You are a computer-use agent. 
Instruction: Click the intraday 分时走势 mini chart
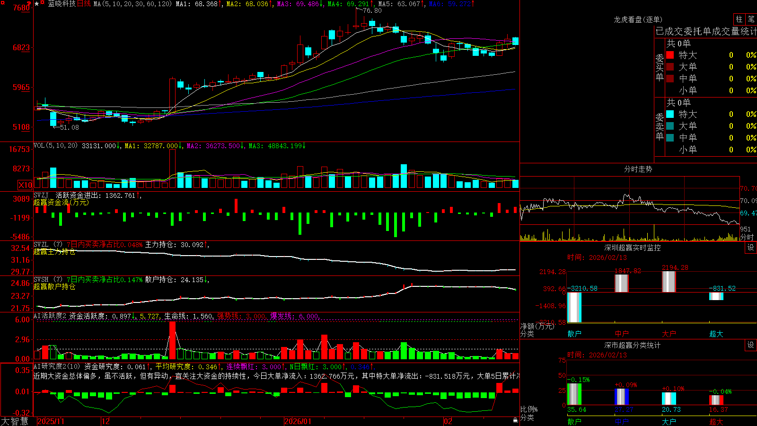tap(630, 209)
